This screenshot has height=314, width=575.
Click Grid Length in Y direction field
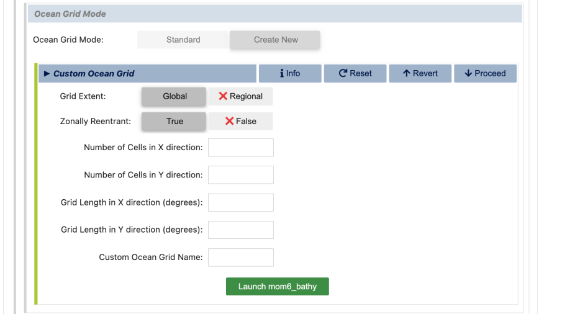(x=240, y=230)
